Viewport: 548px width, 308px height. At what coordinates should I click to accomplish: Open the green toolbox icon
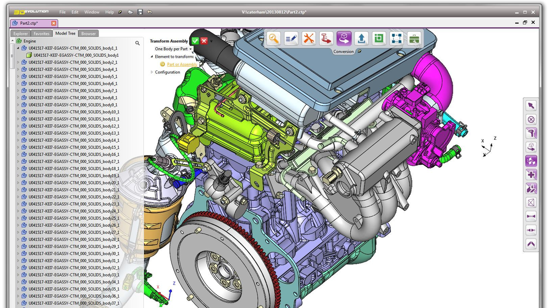pyautogui.click(x=414, y=39)
